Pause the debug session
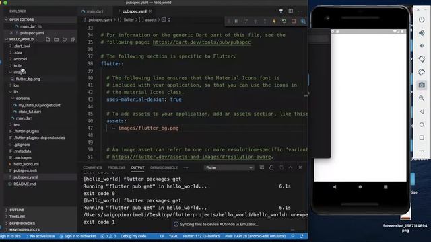Viewport: 431px width, 242px height. click(236, 21)
